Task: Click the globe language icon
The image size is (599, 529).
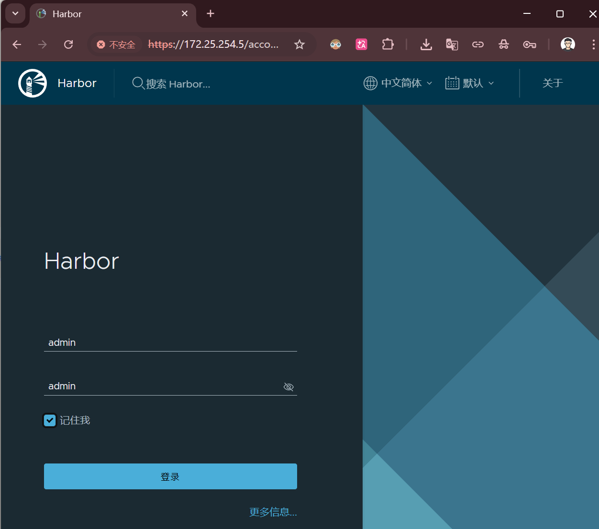Action: pos(370,83)
